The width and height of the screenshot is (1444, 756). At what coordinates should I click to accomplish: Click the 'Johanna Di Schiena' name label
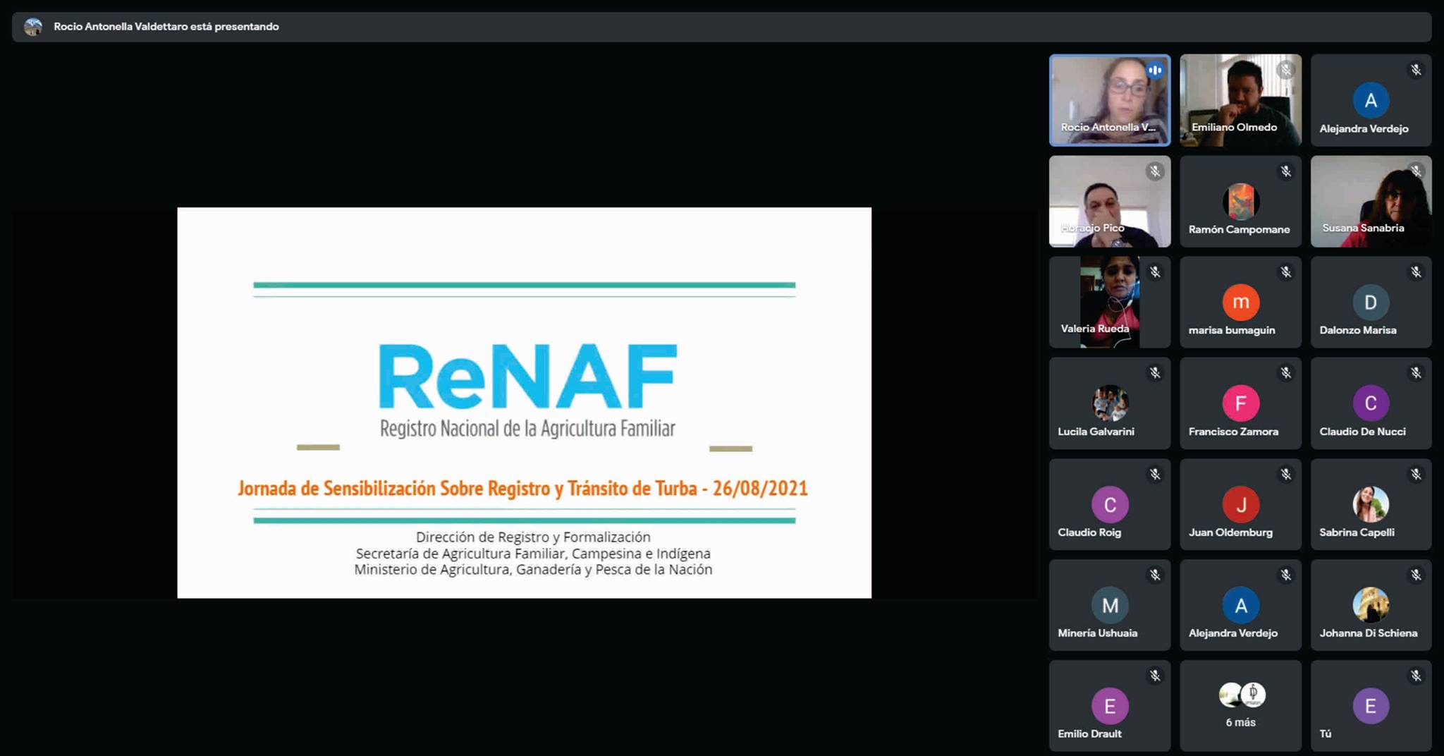coord(1368,633)
